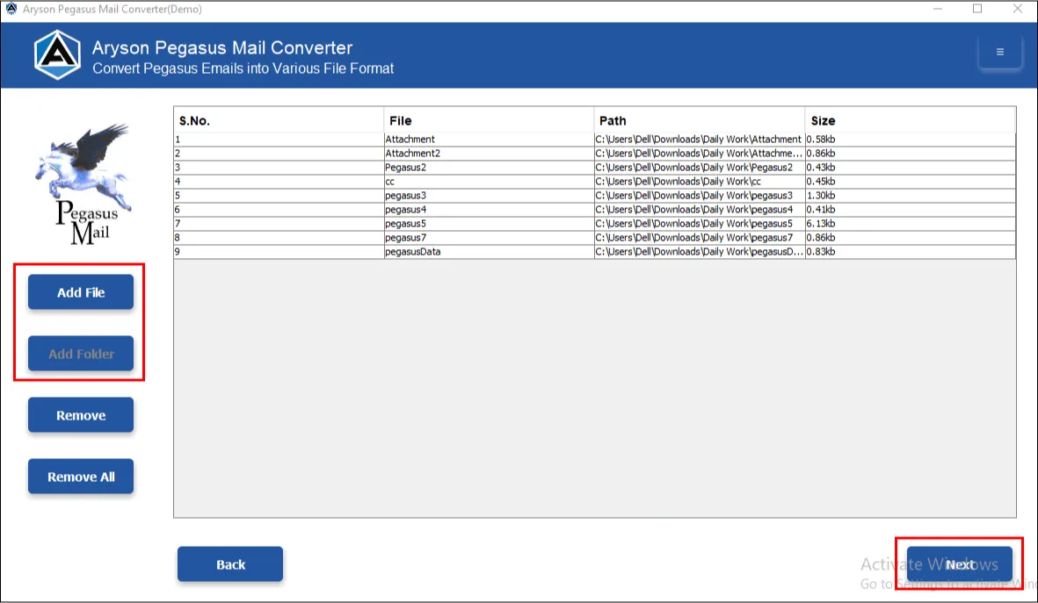1038x603 pixels.
Task: Click the Remove button
Action: (x=81, y=415)
